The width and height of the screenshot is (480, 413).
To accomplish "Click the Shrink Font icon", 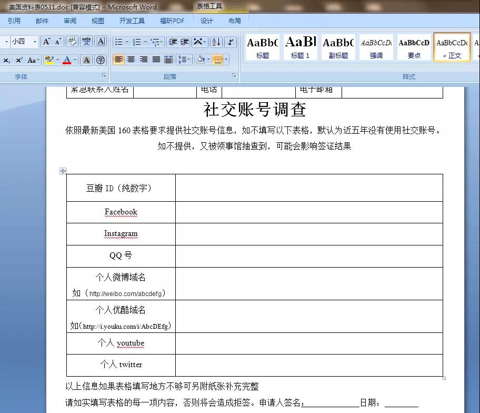I will [x=58, y=42].
